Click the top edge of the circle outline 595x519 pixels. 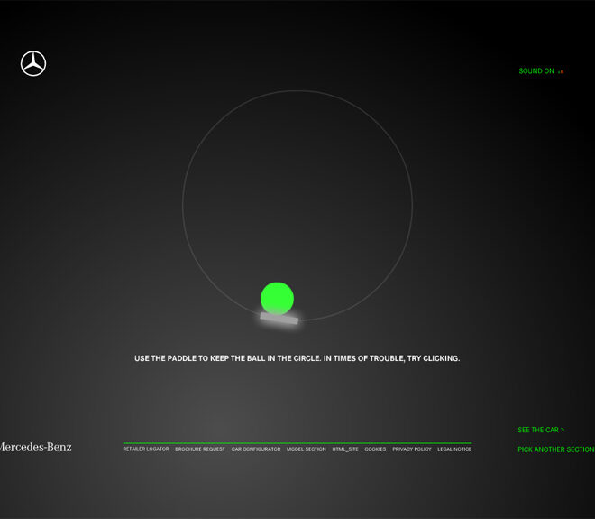pyautogui.click(x=297, y=91)
